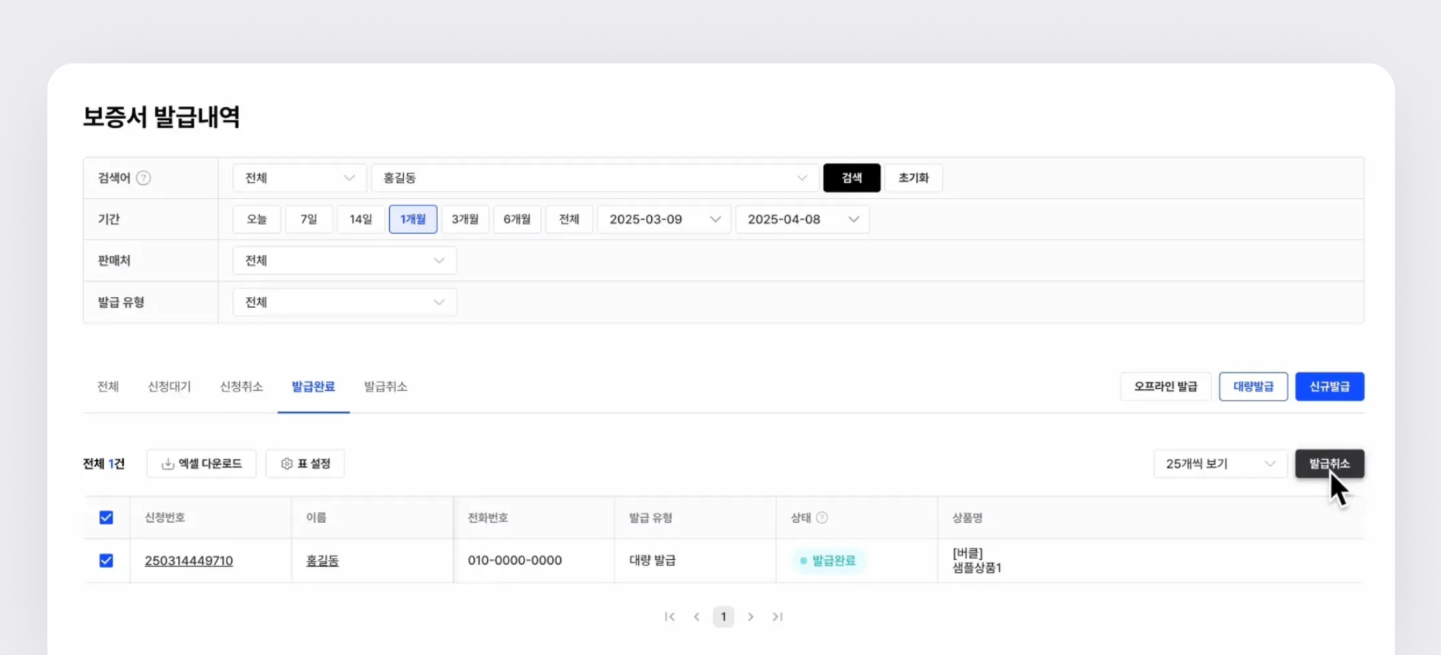Select the 1개월 period option

(413, 219)
